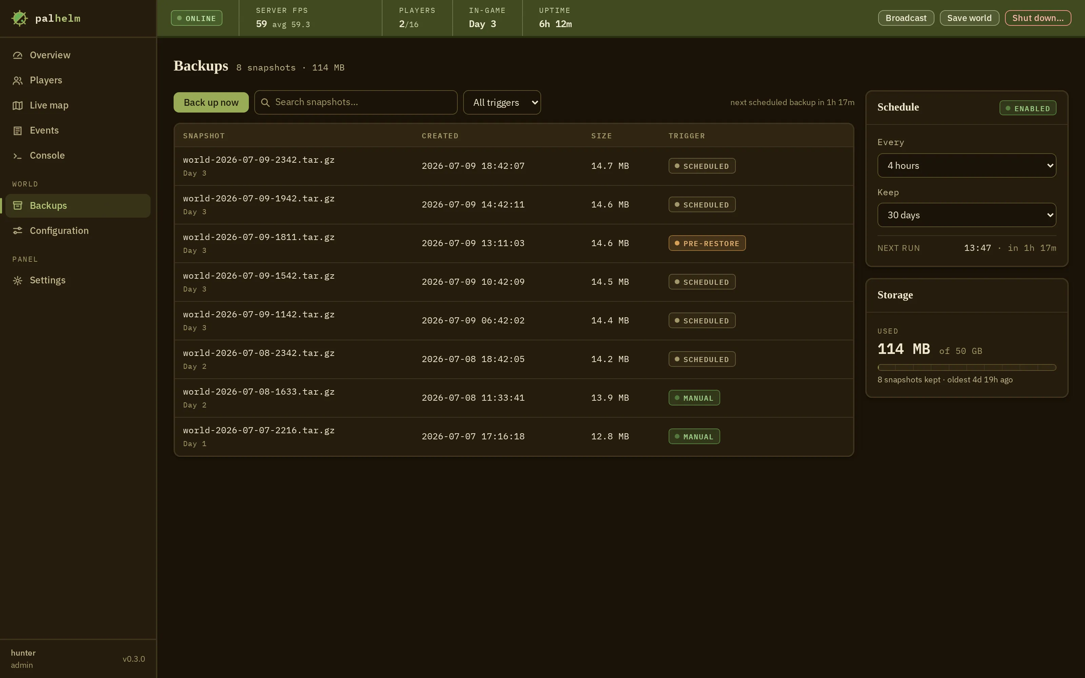Click SCHEDULED badge on 10:42:09 row
The height and width of the screenshot is (678, 1085).
[702, 282]
